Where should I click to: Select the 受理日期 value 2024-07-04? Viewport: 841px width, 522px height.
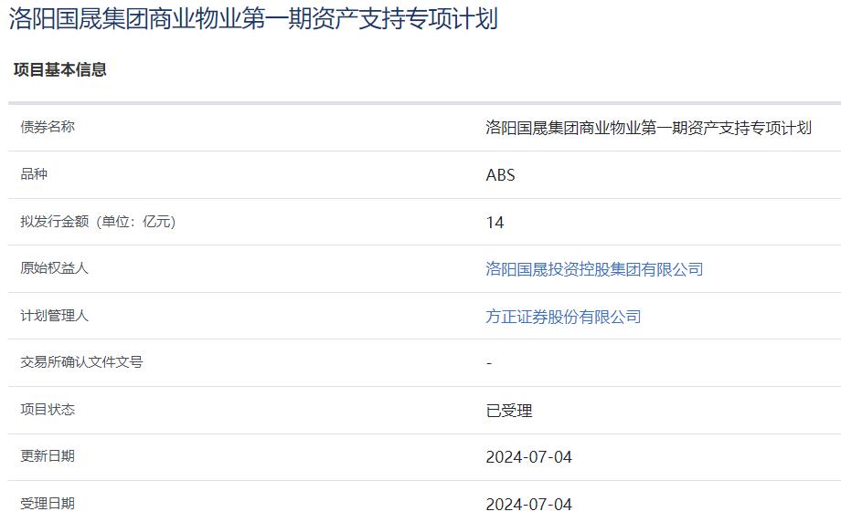coord(529,504)
